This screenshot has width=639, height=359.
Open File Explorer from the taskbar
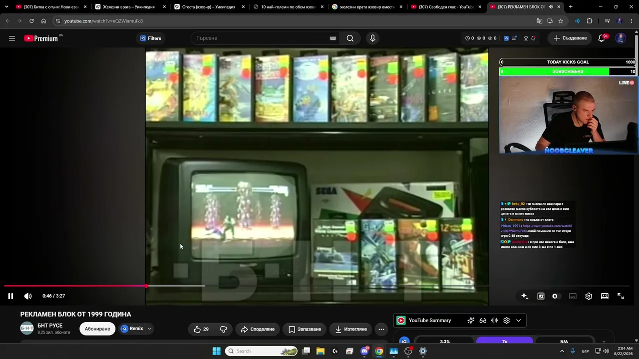(x=320, y=351)
